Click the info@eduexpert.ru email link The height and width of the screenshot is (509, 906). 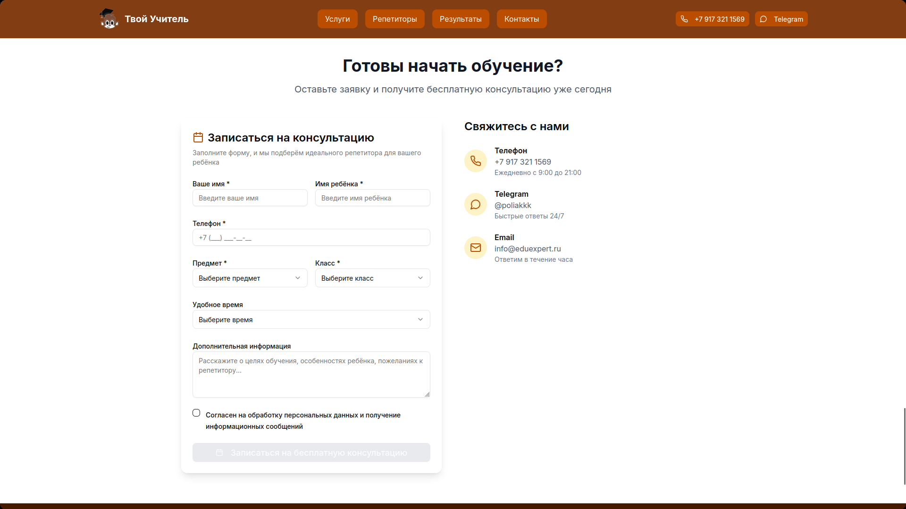(527, 249)
